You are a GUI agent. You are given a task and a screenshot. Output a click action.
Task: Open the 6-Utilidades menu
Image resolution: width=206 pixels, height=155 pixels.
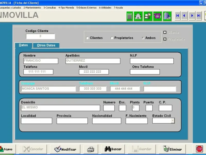click(105, 8)
